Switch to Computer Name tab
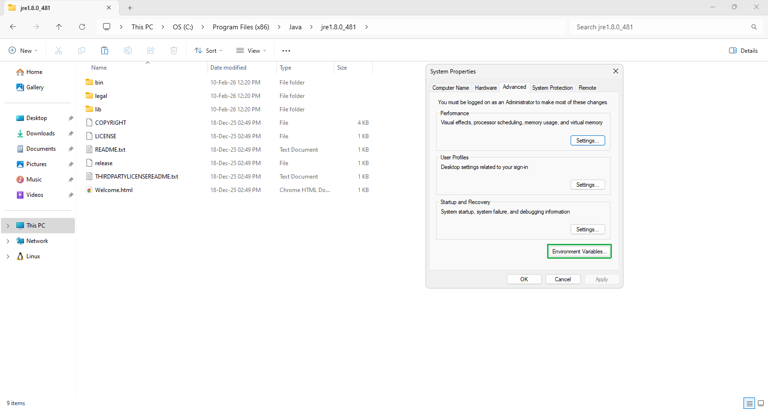This screenshot has height=409, width=768. click(x=451, y=88)
